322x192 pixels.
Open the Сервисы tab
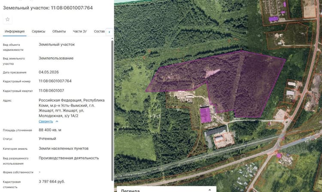point(38,32)
